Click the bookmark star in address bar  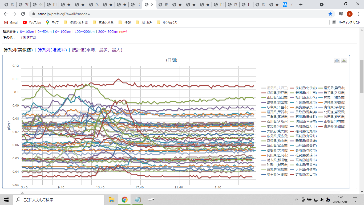[330, 14]
